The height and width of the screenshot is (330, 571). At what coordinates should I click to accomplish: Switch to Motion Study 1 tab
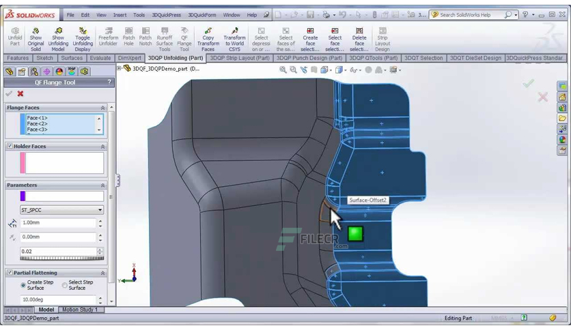[80, 310]
